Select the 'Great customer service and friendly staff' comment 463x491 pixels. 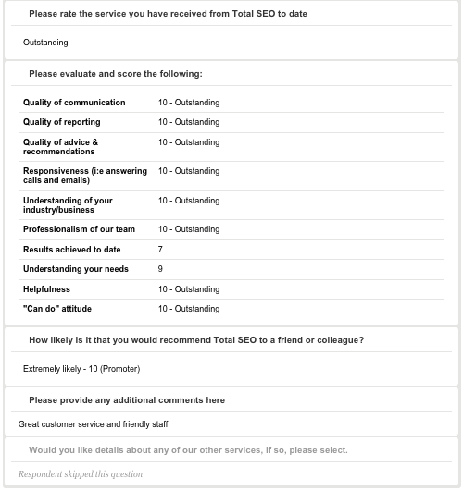point(94,424)
